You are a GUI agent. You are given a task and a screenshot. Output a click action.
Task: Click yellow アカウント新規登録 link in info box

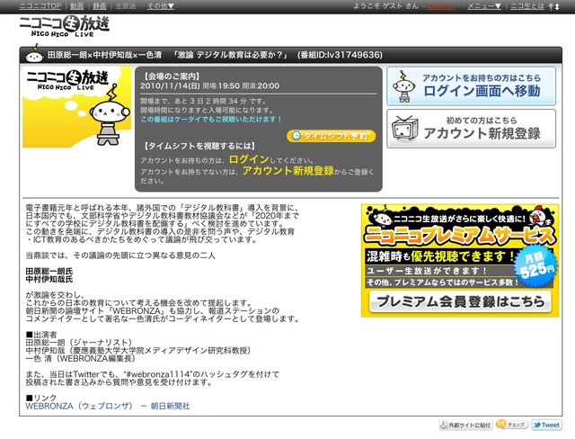(x=288, y=171)
